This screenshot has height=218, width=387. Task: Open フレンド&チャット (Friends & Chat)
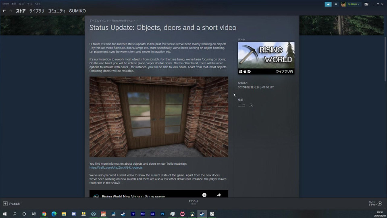click(375, 203)
